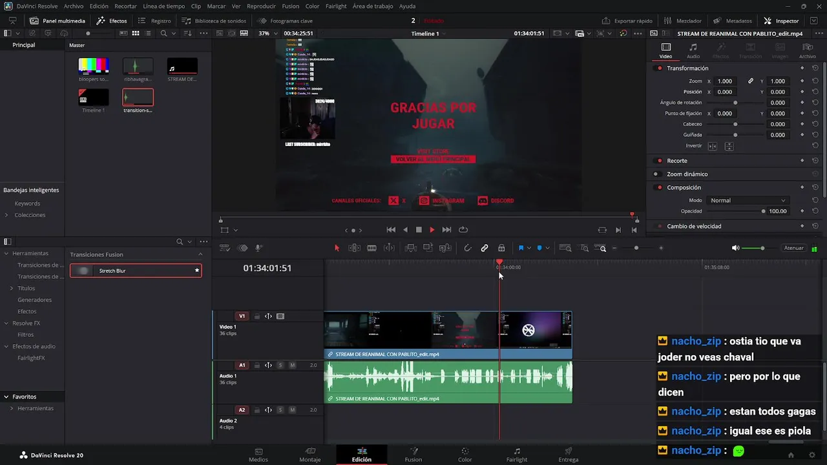Disable the Composición section toggle
827x465 pixels.
coord(659,187)
